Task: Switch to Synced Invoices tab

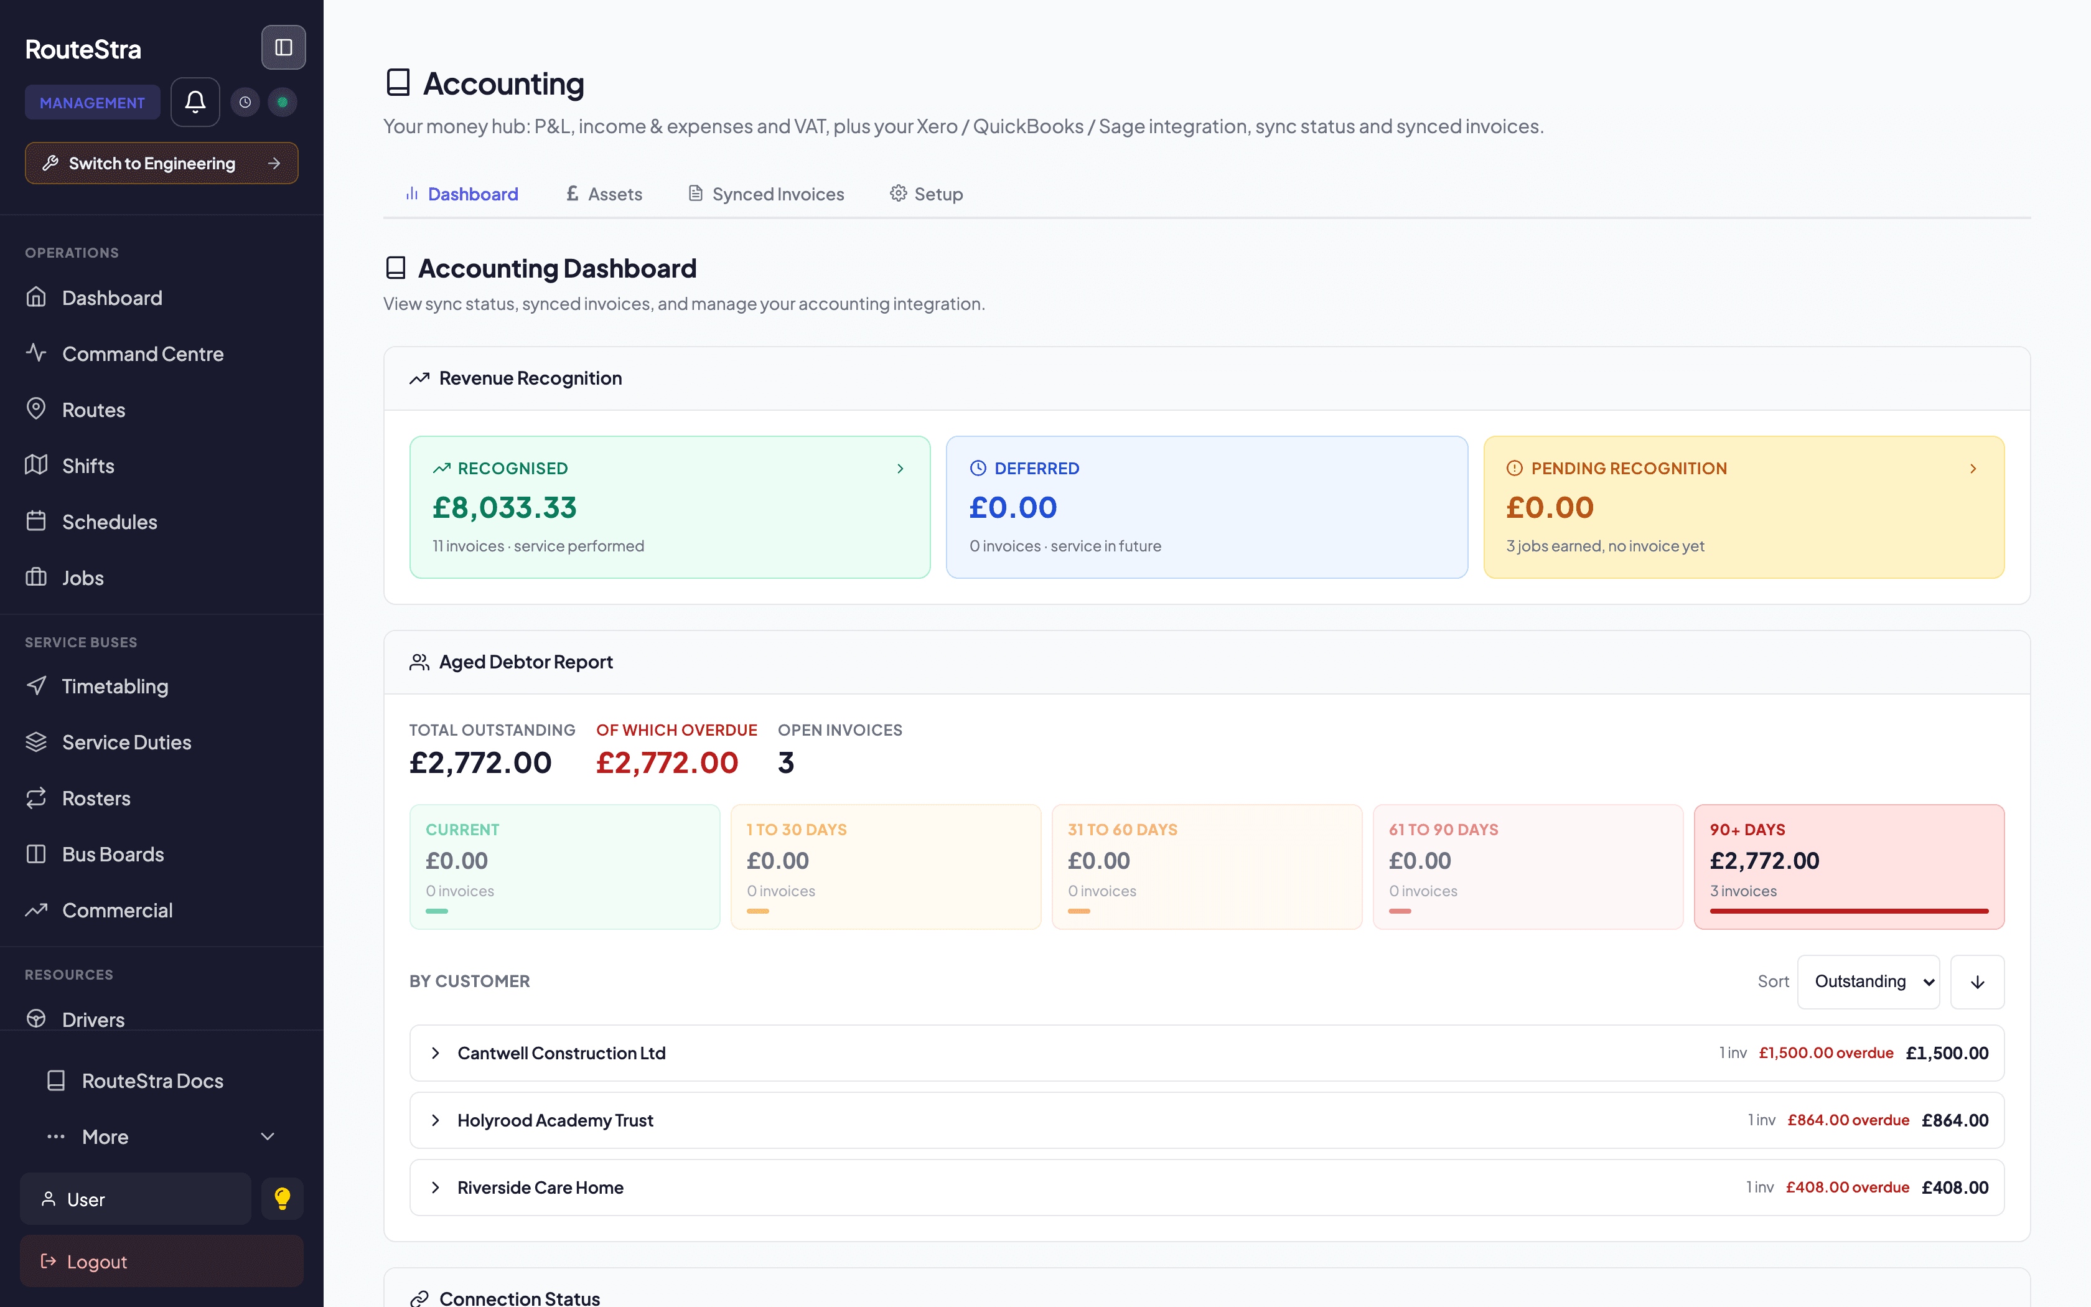Action: (x=767, y=194)
